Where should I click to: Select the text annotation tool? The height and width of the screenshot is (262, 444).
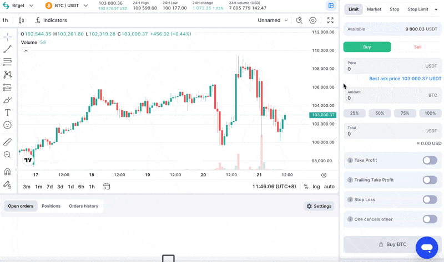tap(7, 112)
